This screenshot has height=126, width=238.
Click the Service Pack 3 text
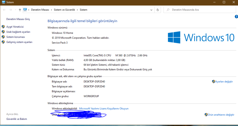tap(60, 43)
